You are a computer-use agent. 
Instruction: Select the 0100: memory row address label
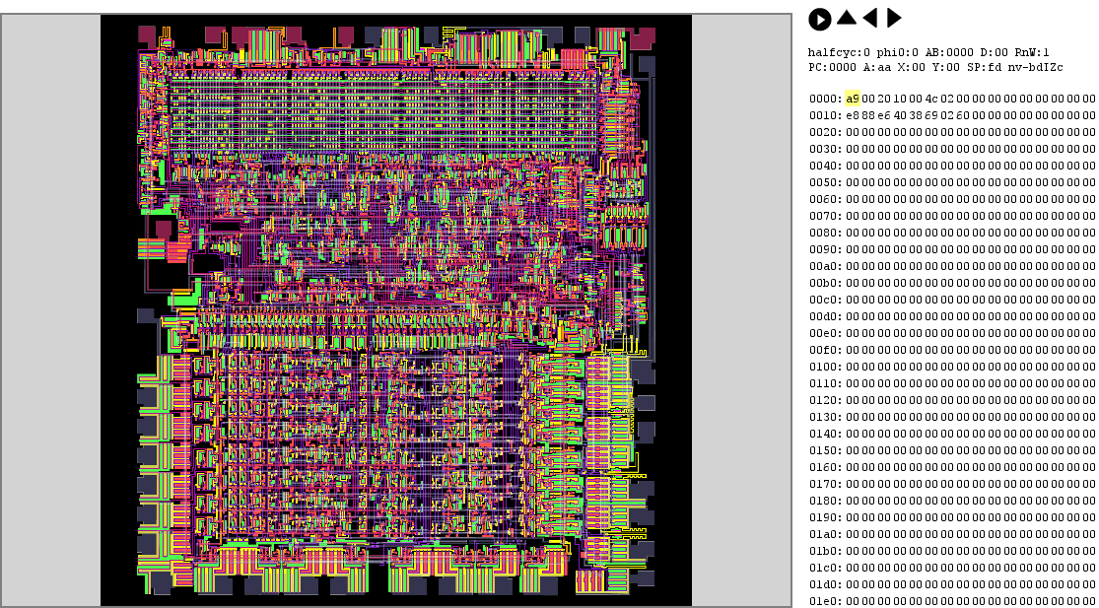tap(825, 367)
